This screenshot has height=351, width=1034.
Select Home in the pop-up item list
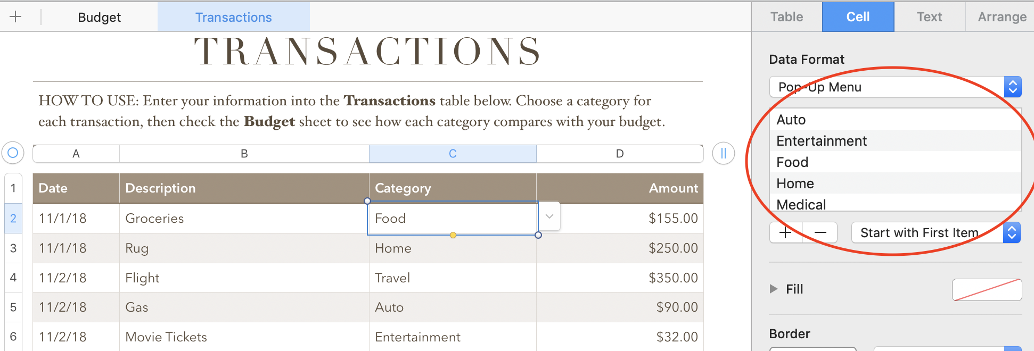tap(795, 183)
